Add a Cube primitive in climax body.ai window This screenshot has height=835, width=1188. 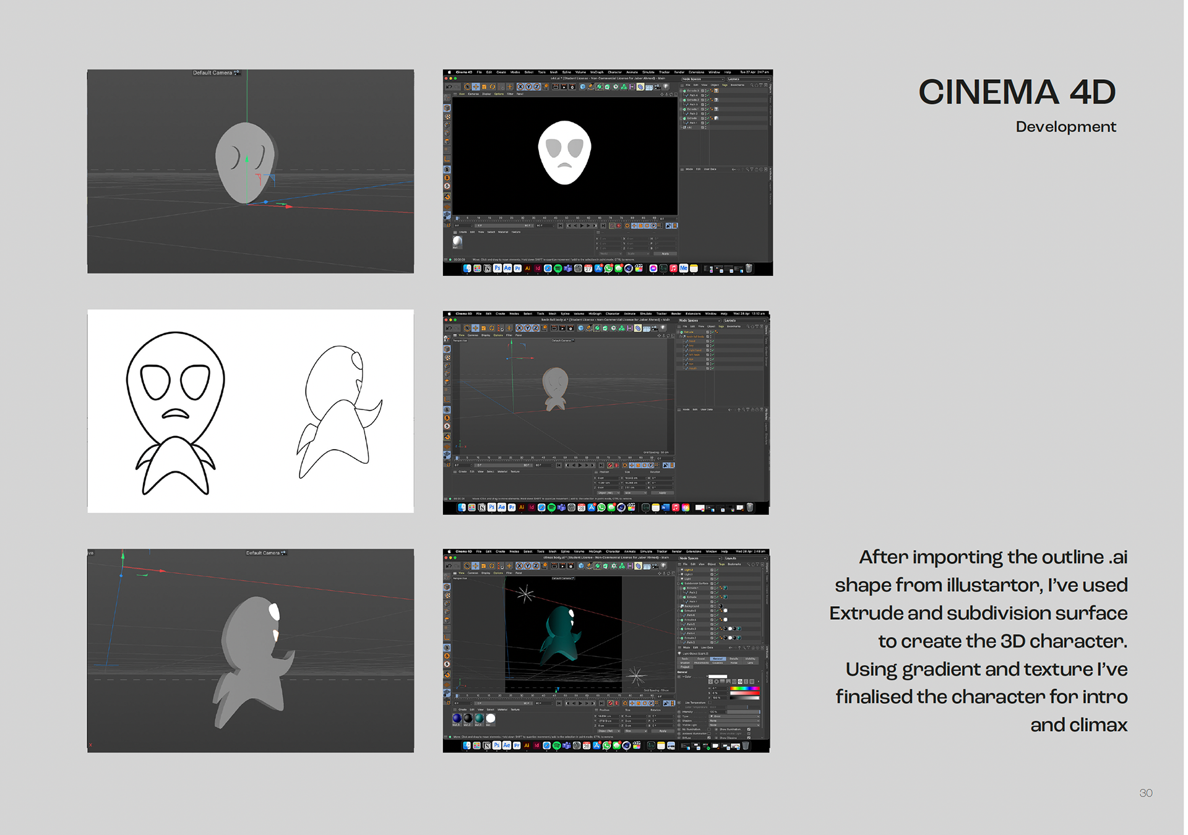pos(581,565)
